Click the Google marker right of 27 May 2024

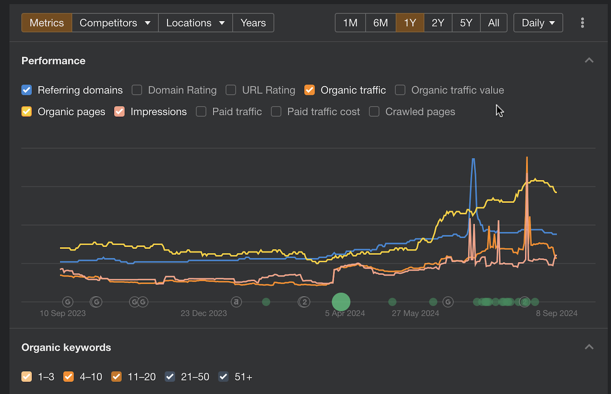[448, 302]
